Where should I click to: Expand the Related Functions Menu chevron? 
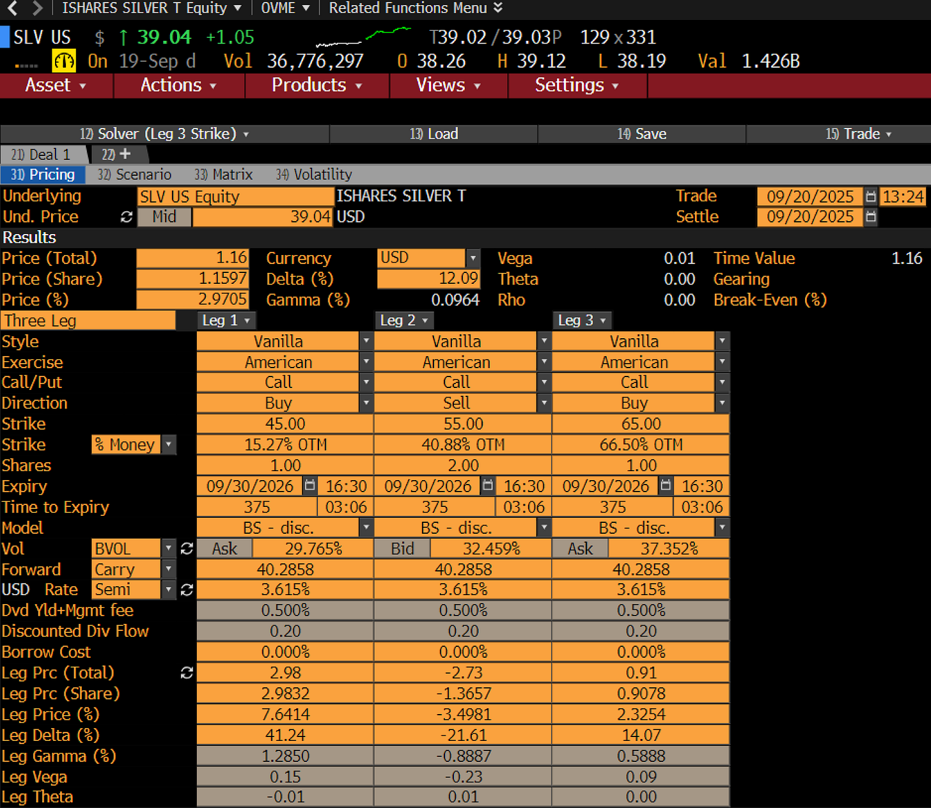pyautogui.click(x=498, y=8)
